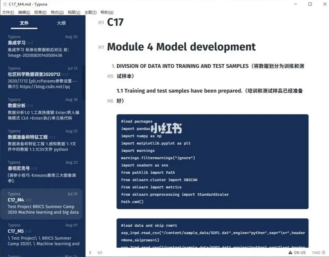Click the DIVISION OF DATA heading
Image resolution: width=329 pixels, height=257 pixels.
tap(210, 71)
